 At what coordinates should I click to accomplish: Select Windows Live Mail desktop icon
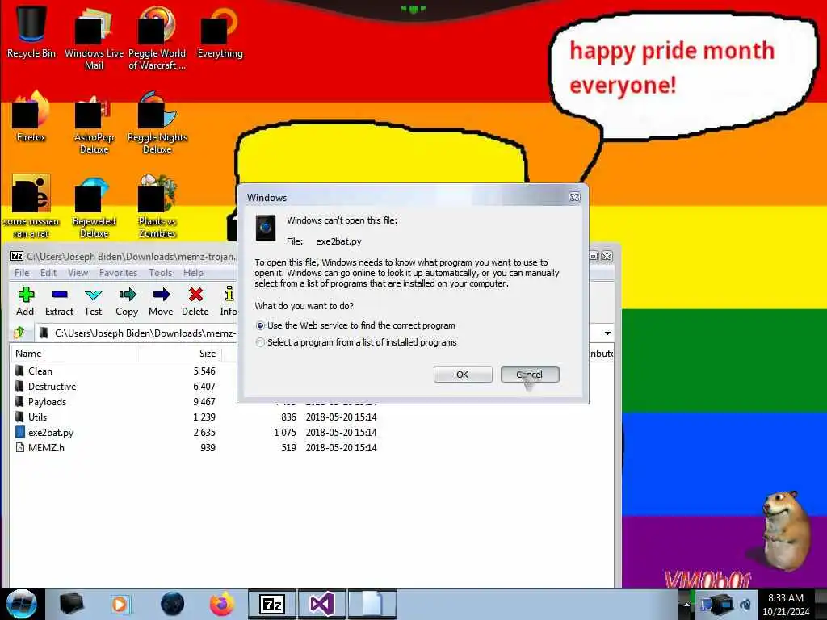[x=94, y=38]
